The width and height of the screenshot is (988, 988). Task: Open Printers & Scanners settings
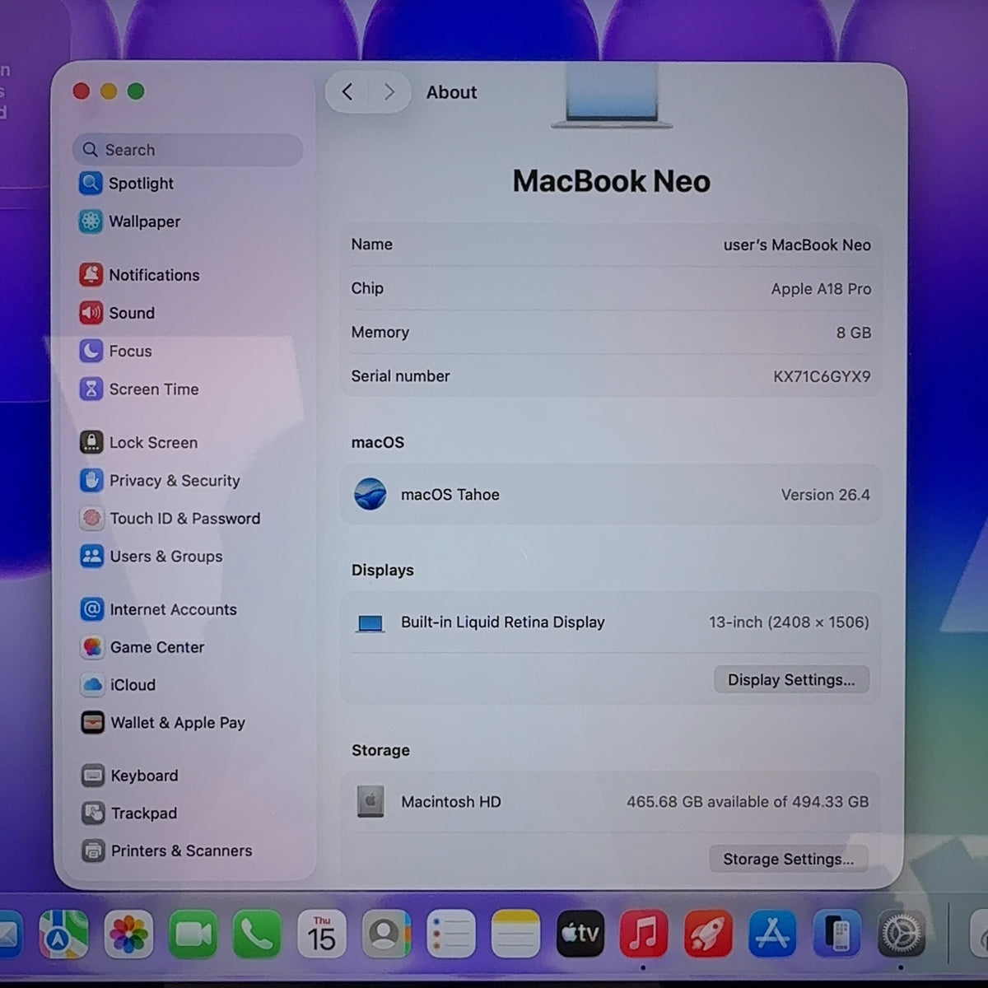(x=167, y=851)
